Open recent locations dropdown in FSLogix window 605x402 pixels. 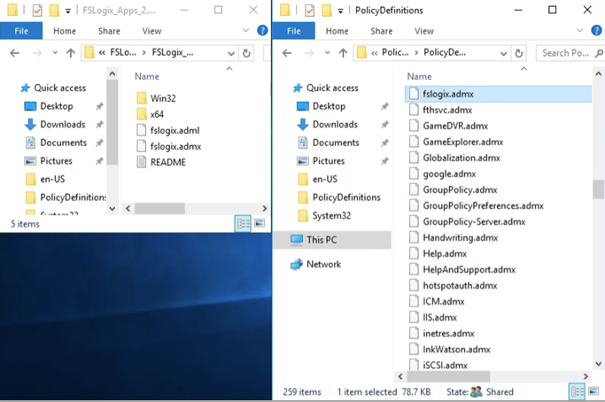click(54, 53)
